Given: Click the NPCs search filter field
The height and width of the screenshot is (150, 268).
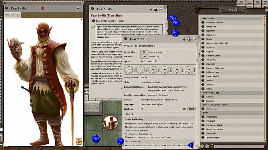Looking at the screenshot, I should pyautogui.click(x=239, y=146).
